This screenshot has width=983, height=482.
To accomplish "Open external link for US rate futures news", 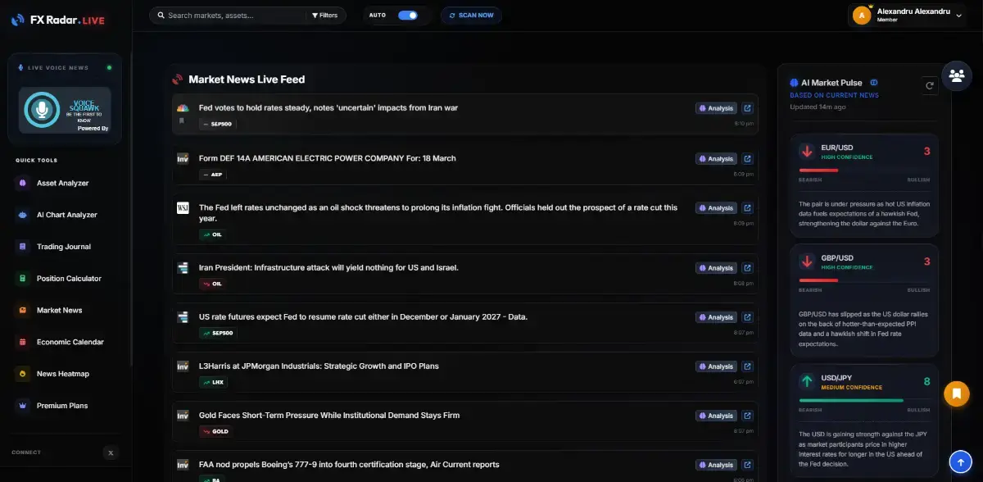I will [747, 317].
